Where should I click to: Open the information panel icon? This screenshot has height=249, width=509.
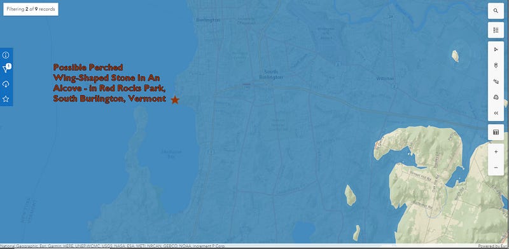tap(6, 55)
